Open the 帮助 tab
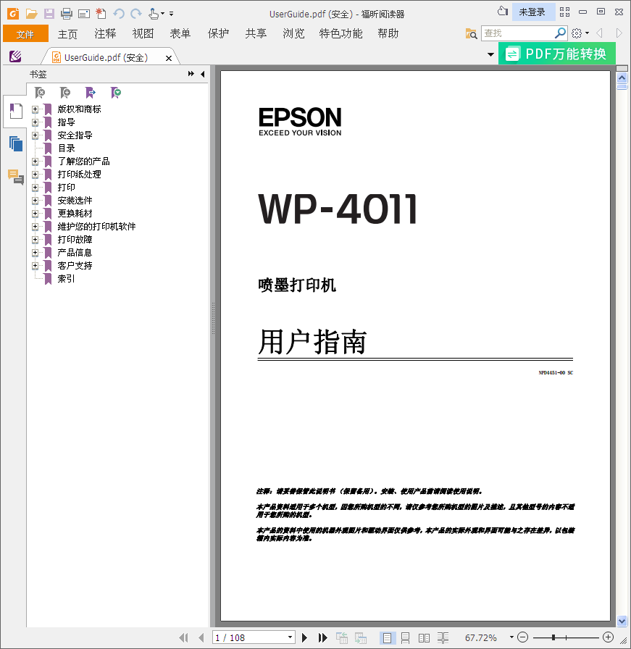Screen dimensions: 631x649 point(388,33)
